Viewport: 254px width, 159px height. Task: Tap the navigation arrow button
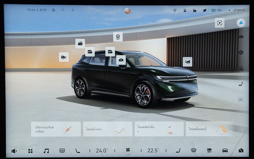coord(241,23)
